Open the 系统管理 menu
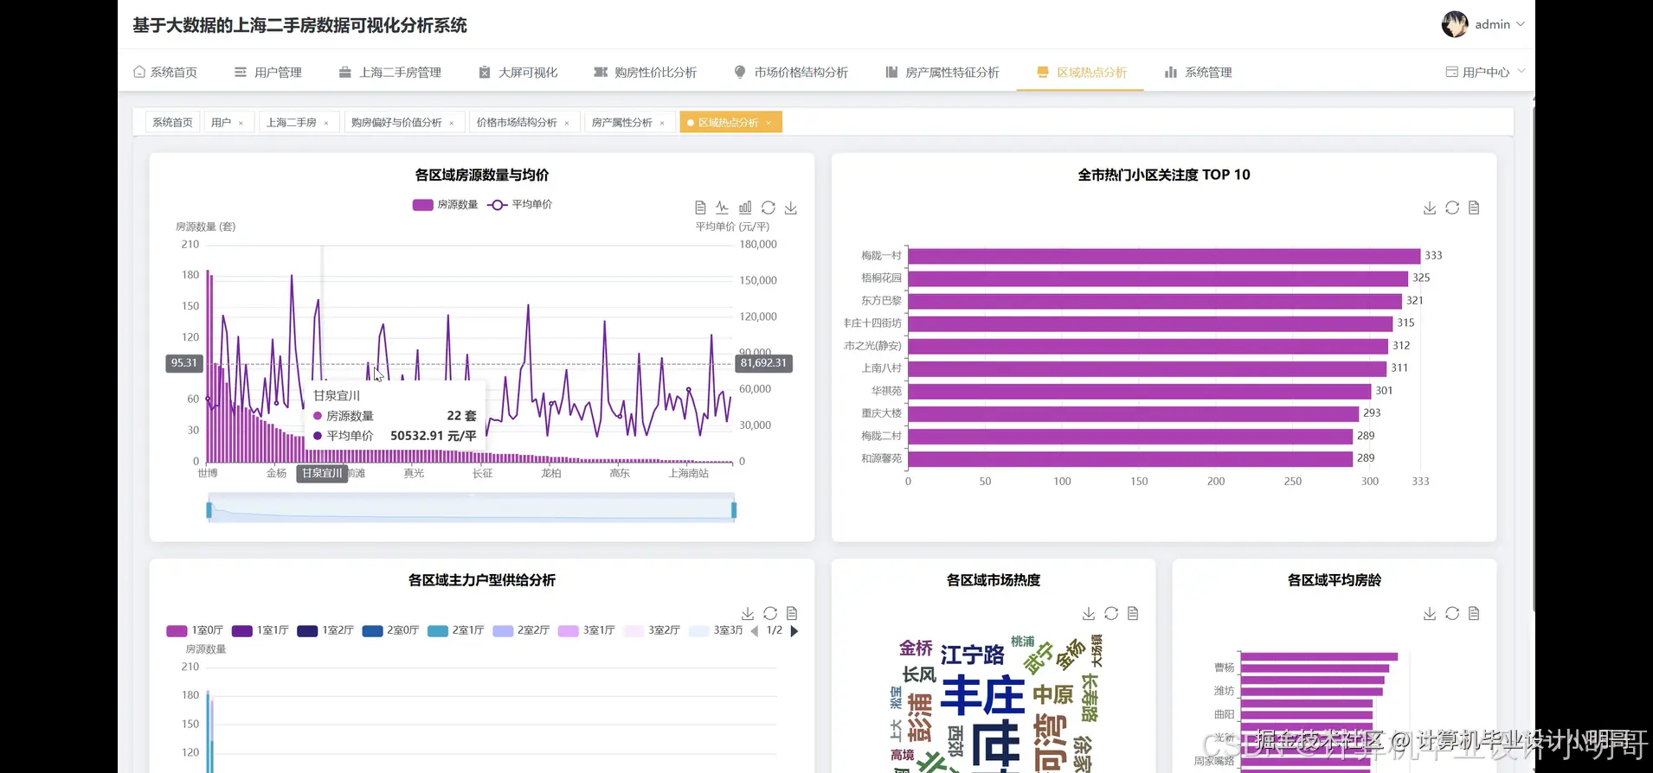This screenshot has width=1653, height=773. pos(1199,72)
